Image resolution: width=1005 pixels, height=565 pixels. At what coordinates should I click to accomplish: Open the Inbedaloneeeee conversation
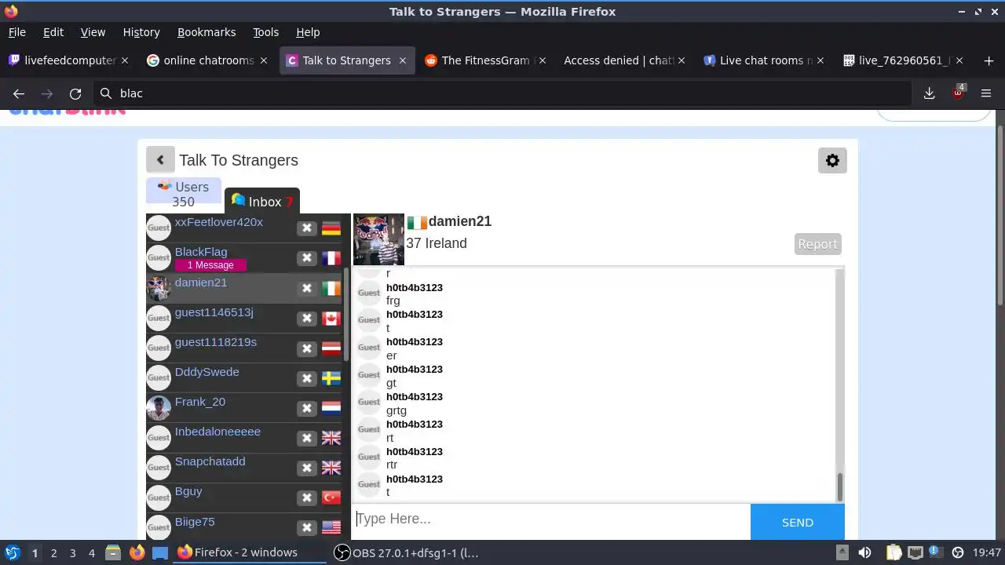tap(217, 432)
